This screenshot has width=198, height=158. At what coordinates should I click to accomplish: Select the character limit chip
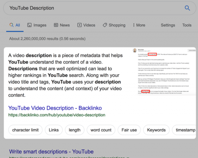25,130
